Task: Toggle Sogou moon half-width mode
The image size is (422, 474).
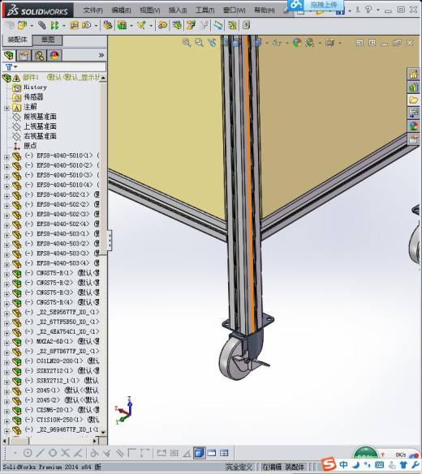Action: pyautogui.click(x=356, y=464)
